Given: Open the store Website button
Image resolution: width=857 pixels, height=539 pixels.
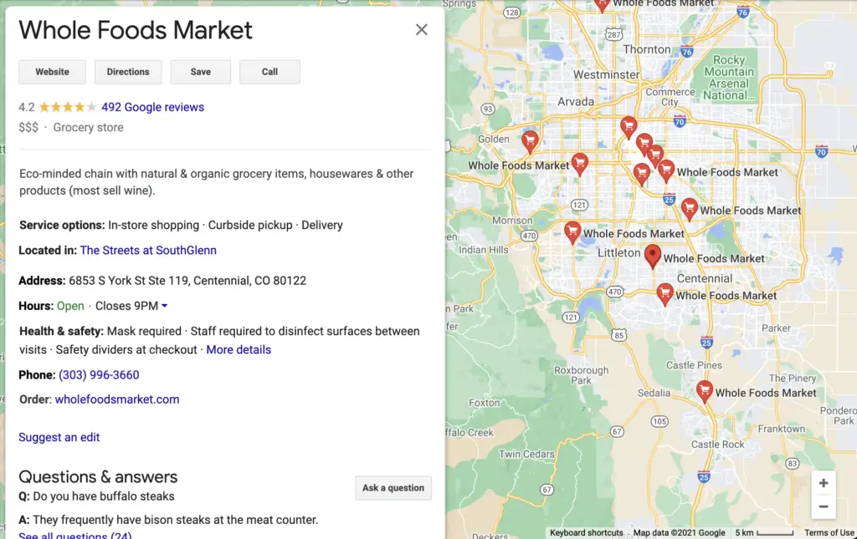Looking at the screenshot, I should pyautogui.click(x=53, y=72).
